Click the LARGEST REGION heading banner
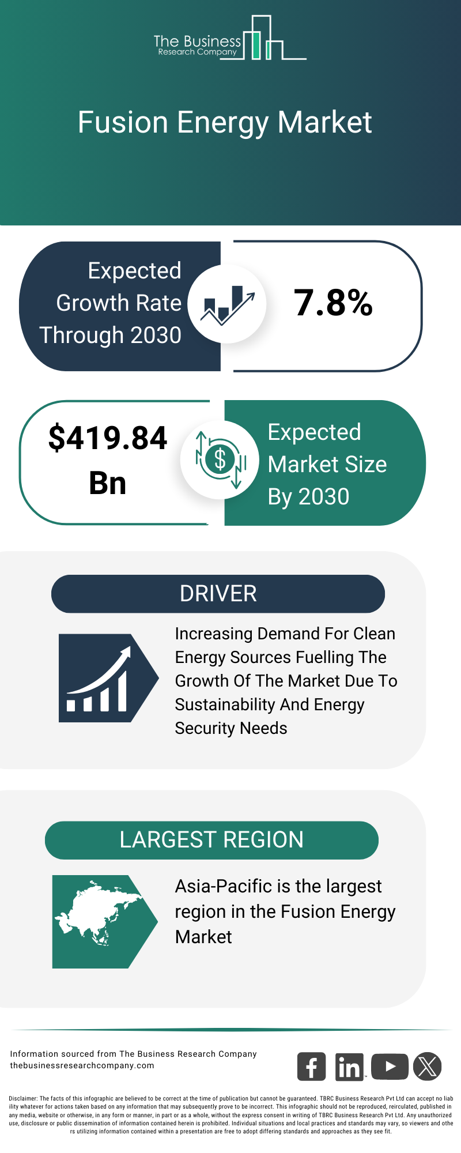Image resolution: width=461 pixels, height=1153 pixels. click(x=211, y=840)
